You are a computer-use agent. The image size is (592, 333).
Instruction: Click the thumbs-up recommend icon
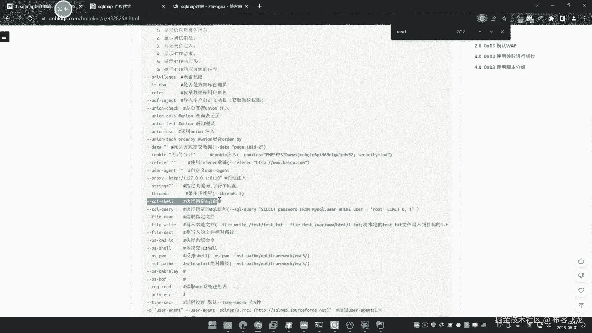pos(581,261)
